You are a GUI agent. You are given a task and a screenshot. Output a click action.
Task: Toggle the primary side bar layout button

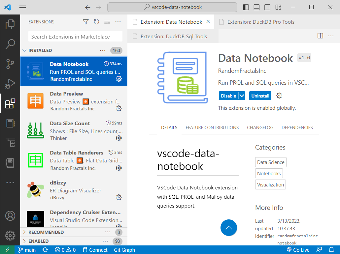click(246, 7)
